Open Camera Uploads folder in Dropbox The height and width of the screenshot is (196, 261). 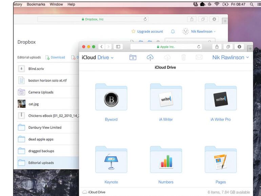coord(48,92)
